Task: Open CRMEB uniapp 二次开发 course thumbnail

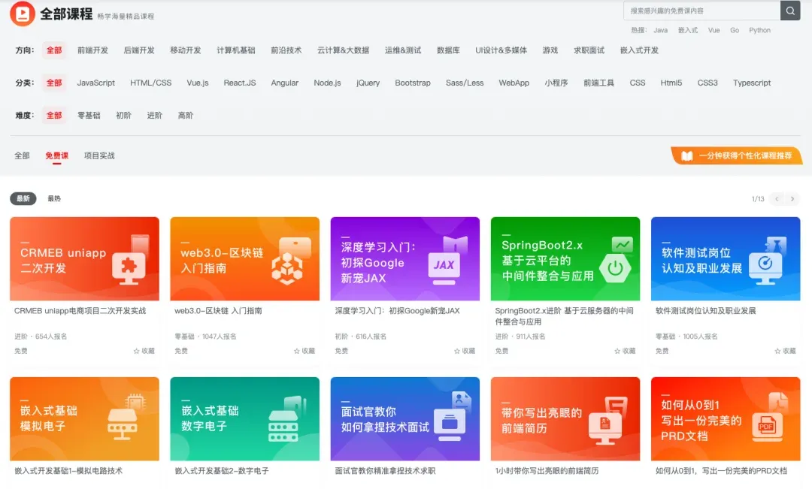Action: (x=84, y=258)
